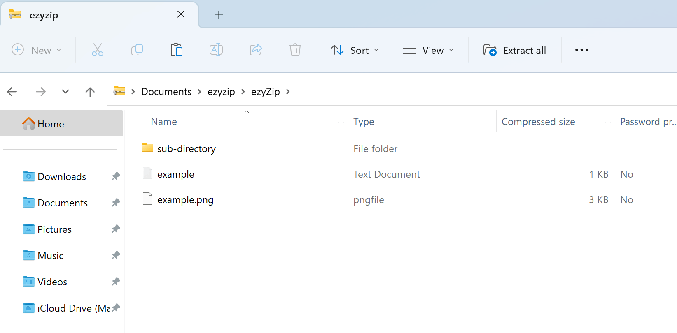Click the Cut scissors icon
This screenshot has height=333, width=677.
point(98,50)
